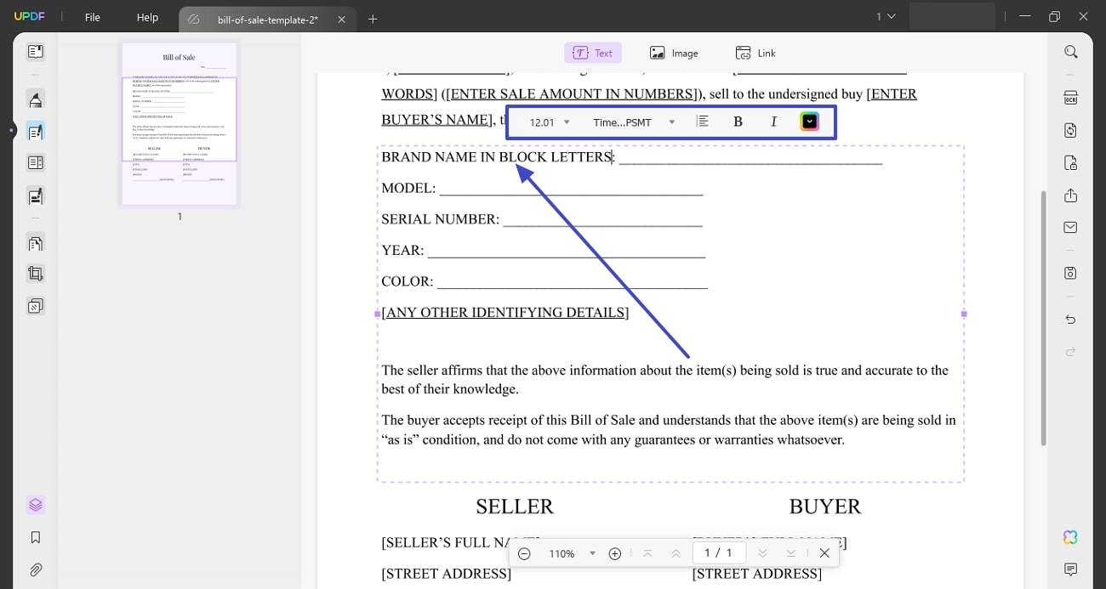The width and height of the screenshot is (1106, 589).
Task: Click the 'COLOR:' line text
Action: click(x=408, y=281)
